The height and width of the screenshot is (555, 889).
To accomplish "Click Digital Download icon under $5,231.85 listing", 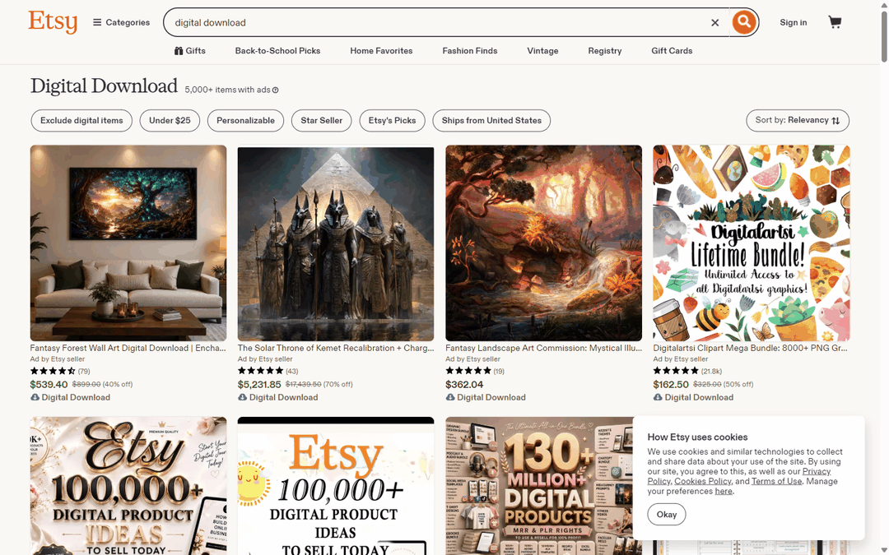I will [x=242, y=398].
